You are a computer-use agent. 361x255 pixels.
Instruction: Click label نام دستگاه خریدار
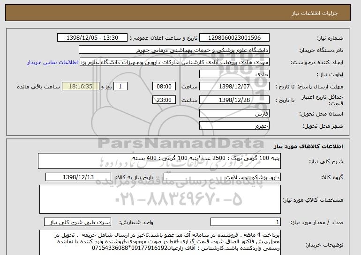point(321,50)
